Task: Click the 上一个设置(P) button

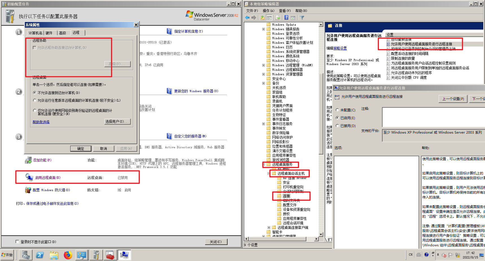Action: [453, 99]
